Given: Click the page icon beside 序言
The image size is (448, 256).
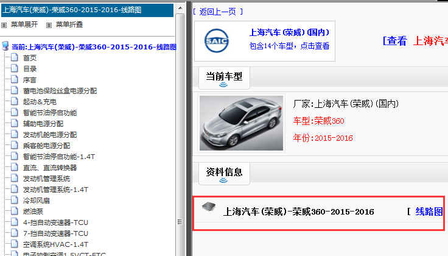Looking at the screenshot, I should click(x=14, y=79).
